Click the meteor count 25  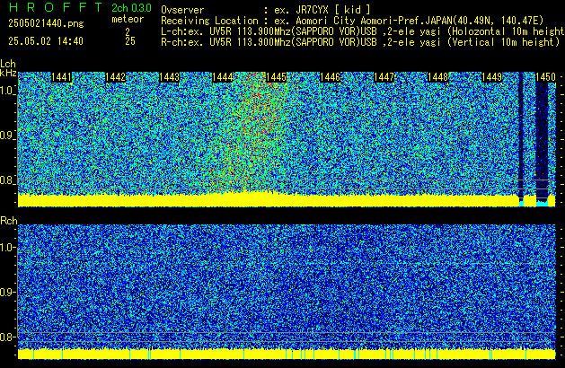pos(130,41)
